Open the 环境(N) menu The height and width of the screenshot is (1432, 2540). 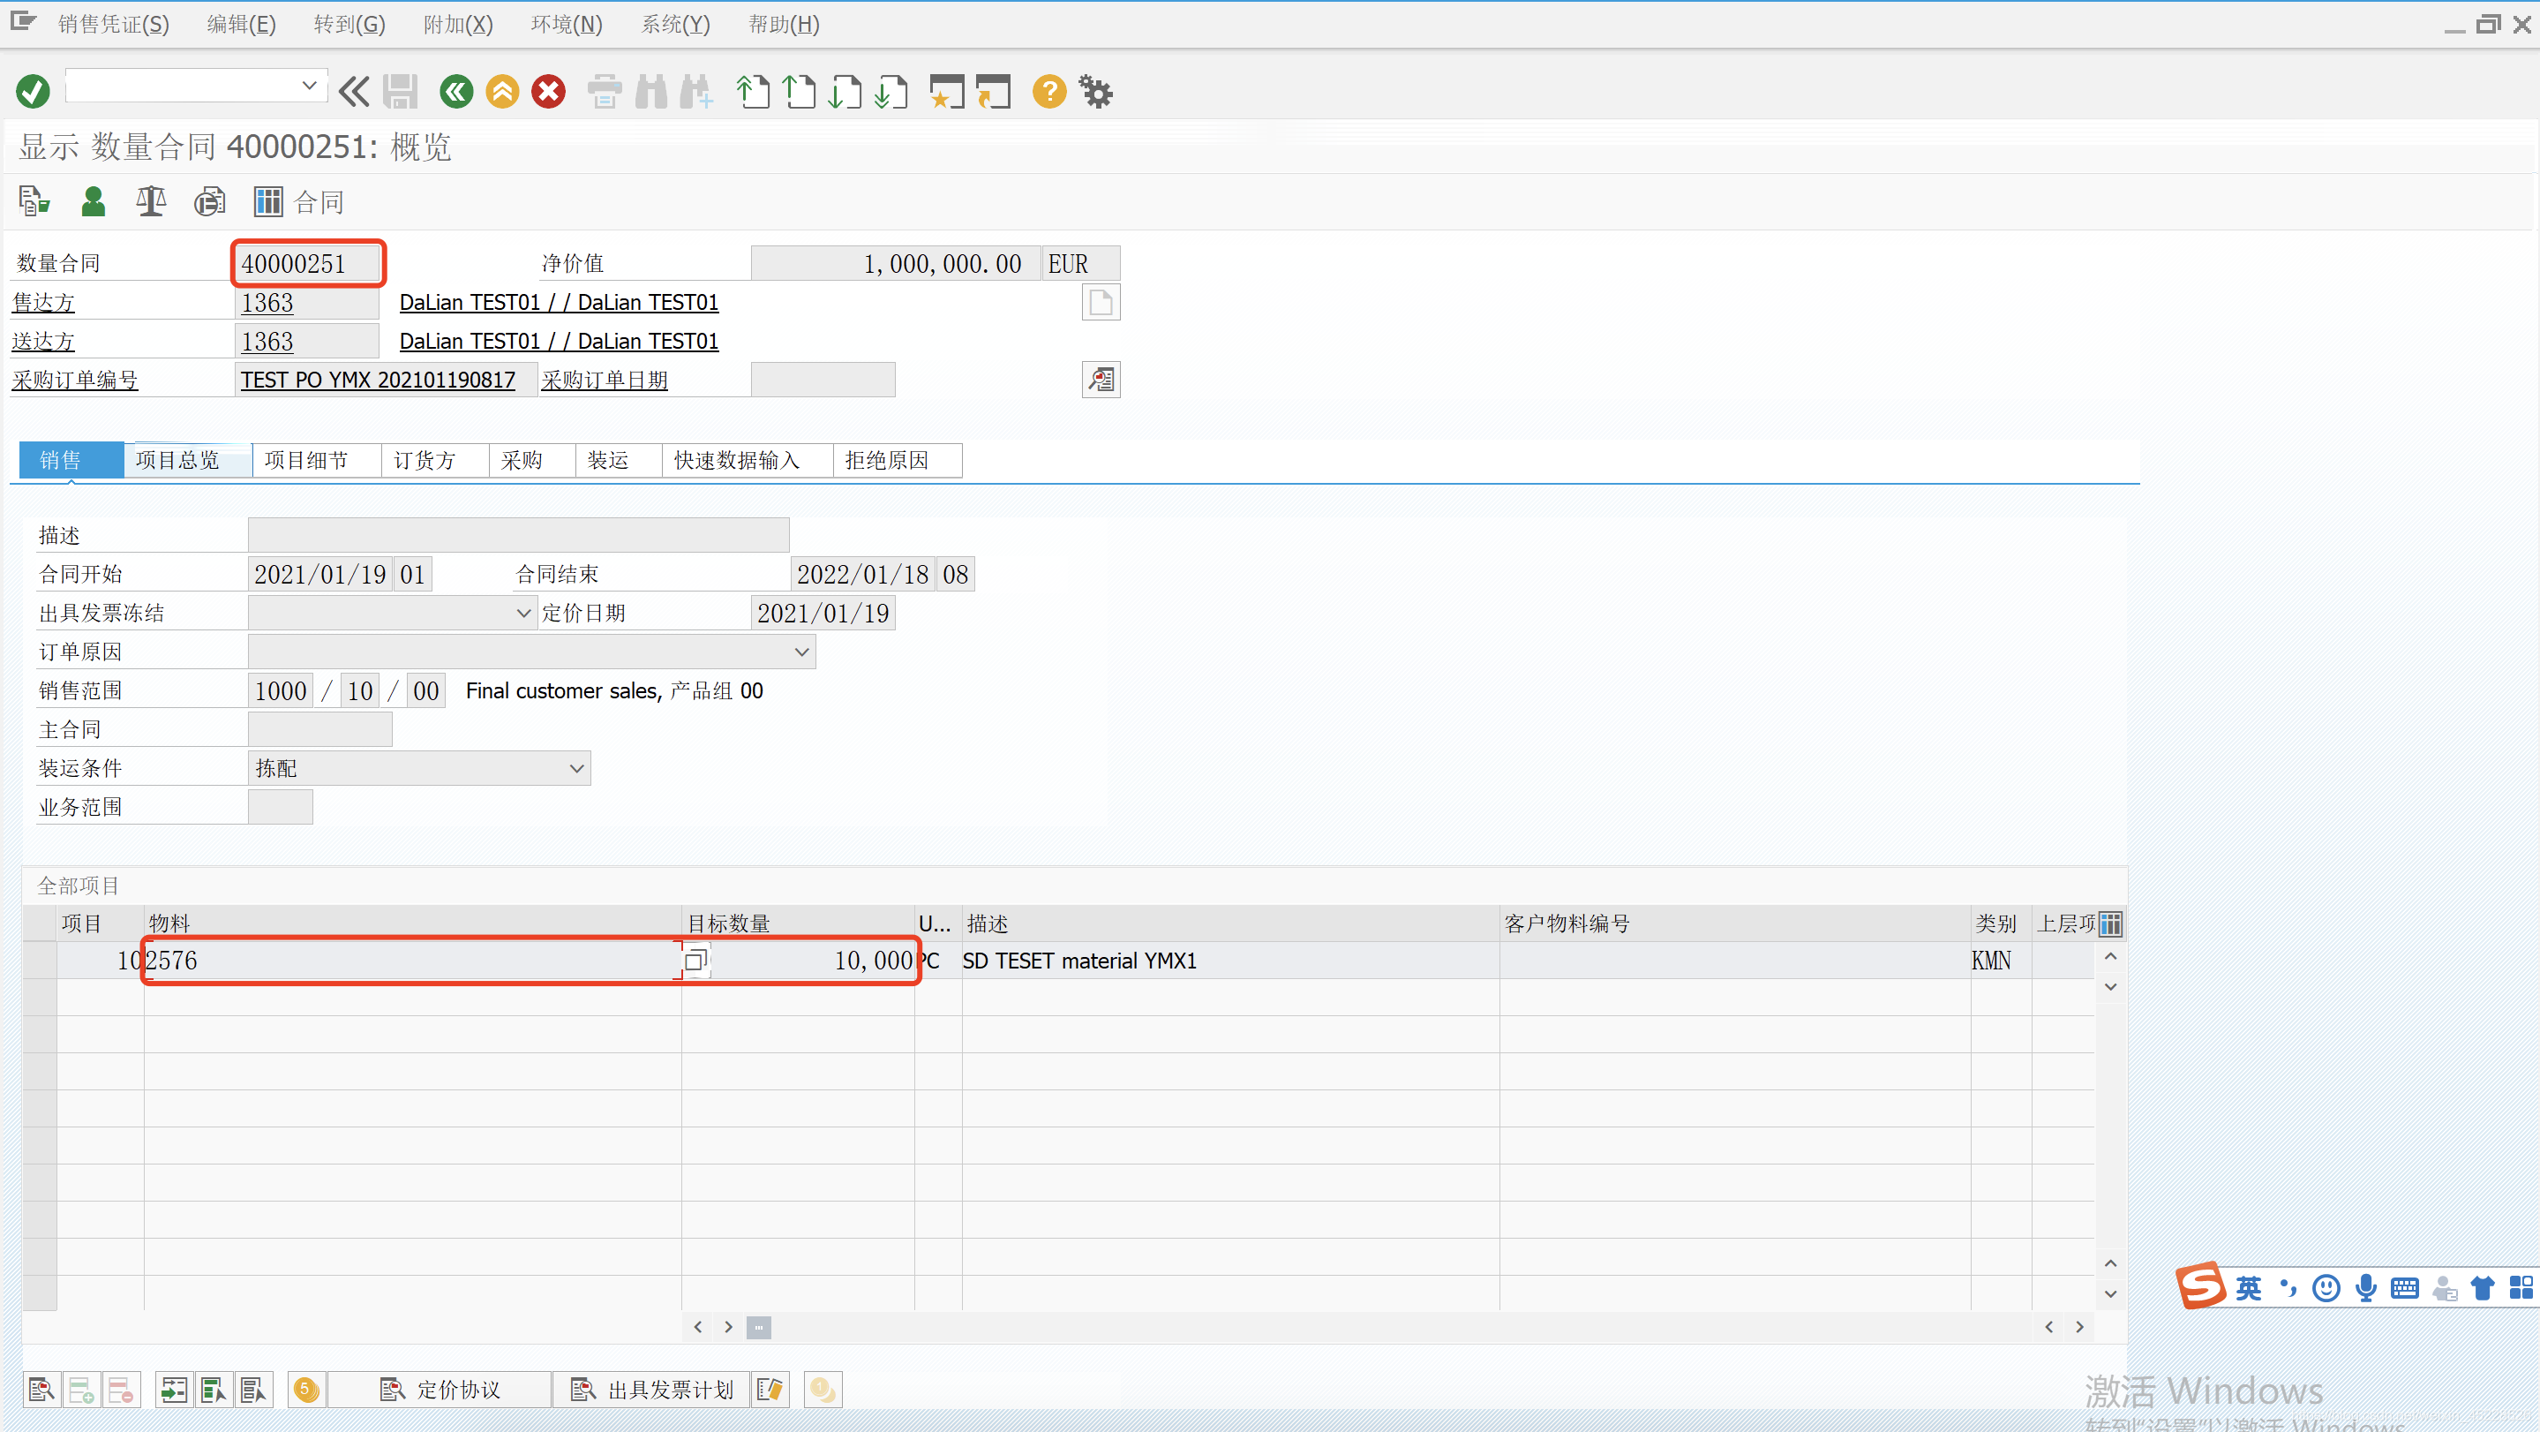tap(566, 24)
